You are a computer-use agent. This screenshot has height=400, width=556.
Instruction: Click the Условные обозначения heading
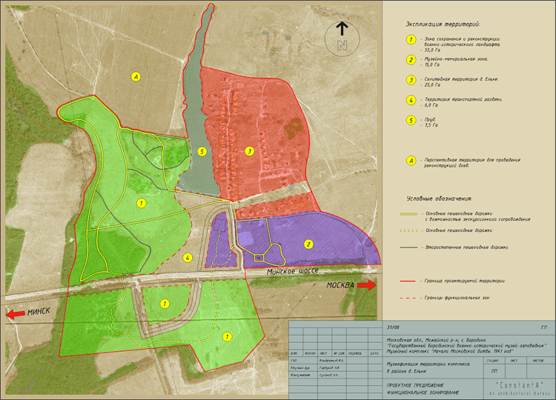point(440,199)
